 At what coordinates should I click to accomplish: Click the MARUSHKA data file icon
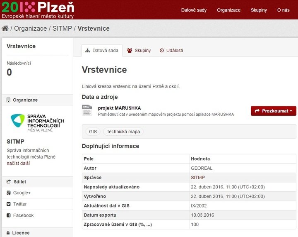(87, 110)
